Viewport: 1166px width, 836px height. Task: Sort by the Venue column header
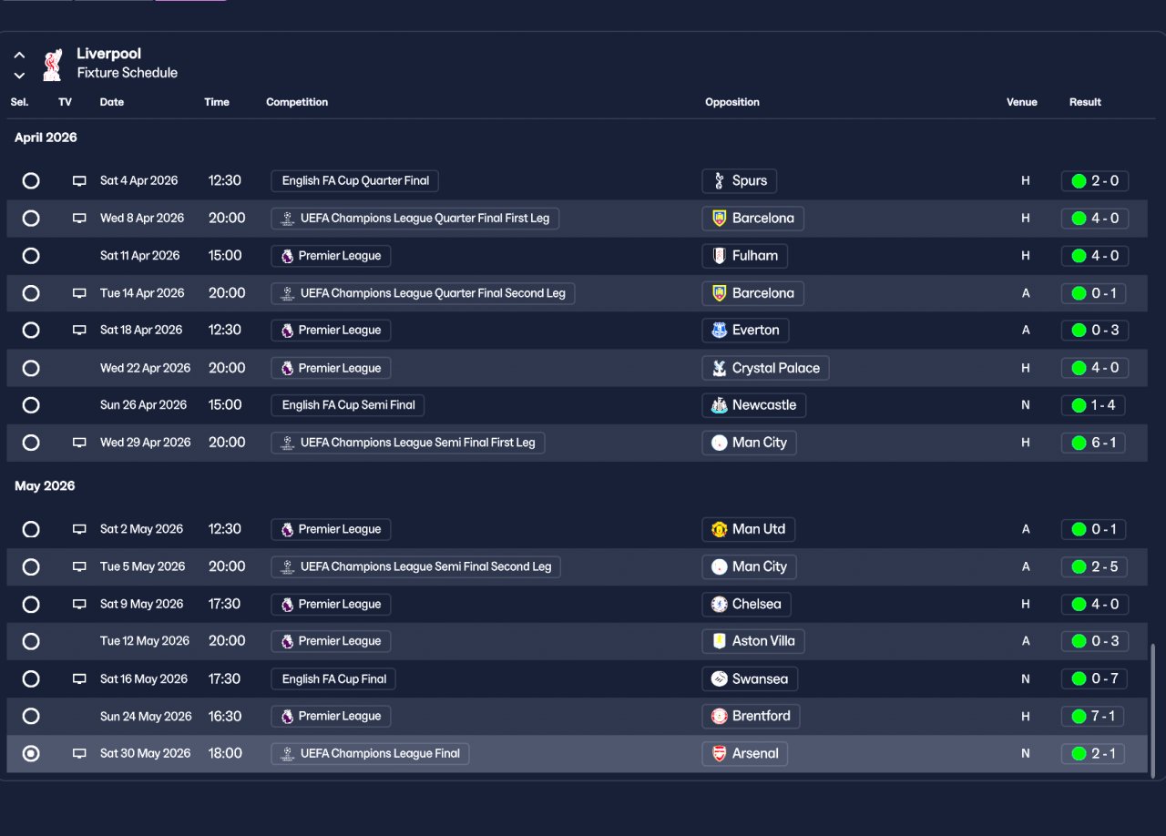pos(1022,102)
